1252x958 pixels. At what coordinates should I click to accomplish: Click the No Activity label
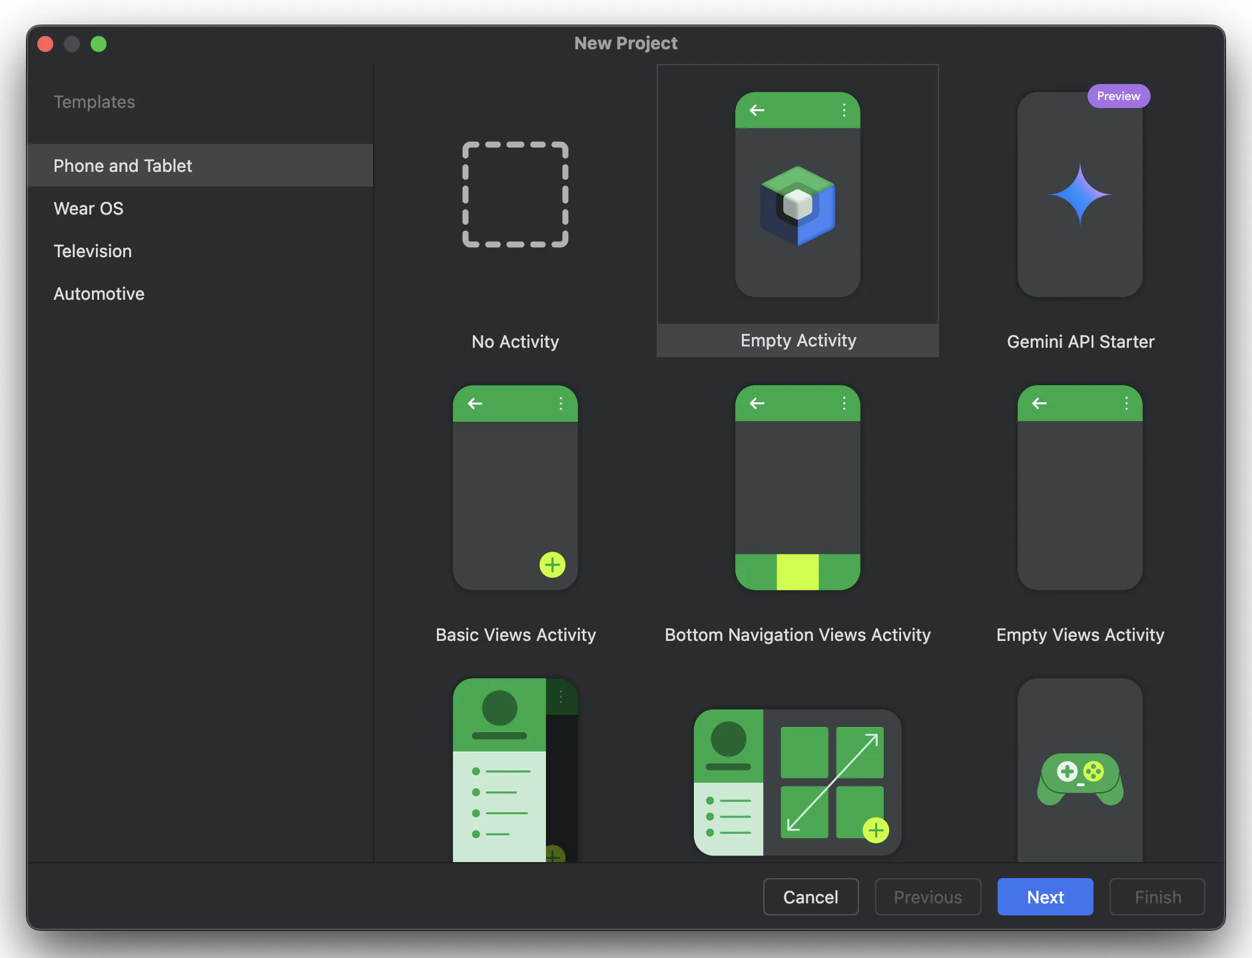point(515,342)
